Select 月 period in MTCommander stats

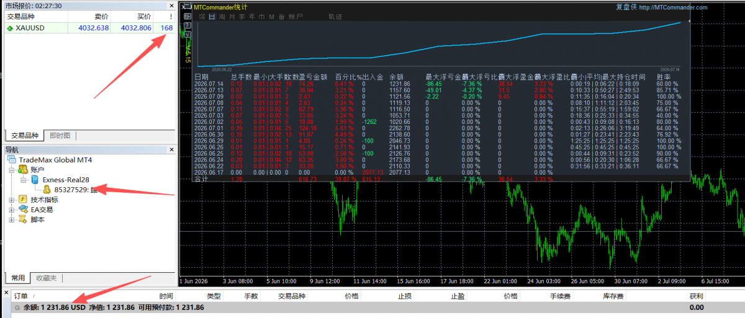[232, 17]
